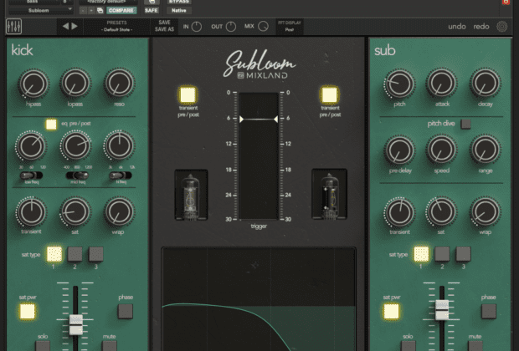Image resolution: width=519 pixels, height=351 pixels.
Task: Click the left tube image in center panel
Action: coord(191,195)
